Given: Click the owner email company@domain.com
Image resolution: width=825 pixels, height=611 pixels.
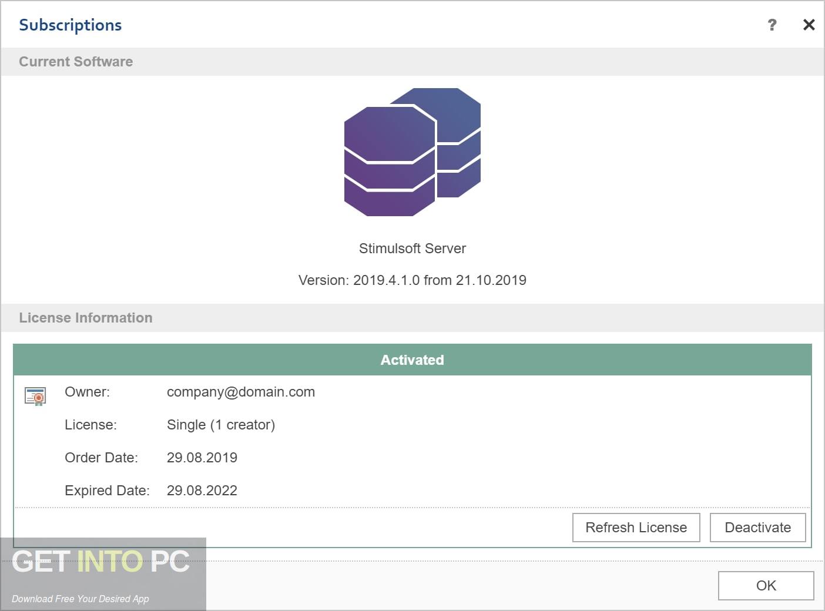Looking at the screenshot, I should (x=241, y=392).
